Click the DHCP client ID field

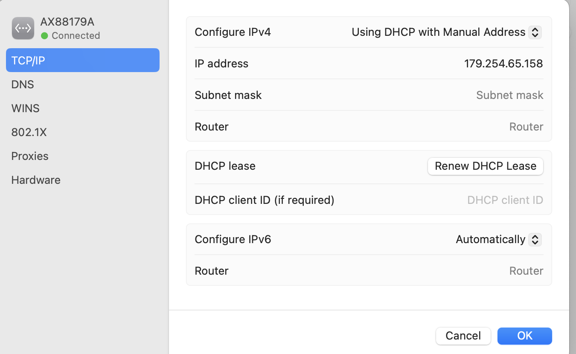point(505,200)
